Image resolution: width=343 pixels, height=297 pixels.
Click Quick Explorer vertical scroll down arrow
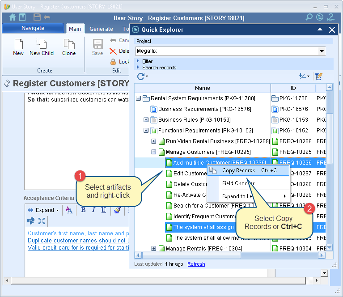pyautogui.click(x=330, y=247)
